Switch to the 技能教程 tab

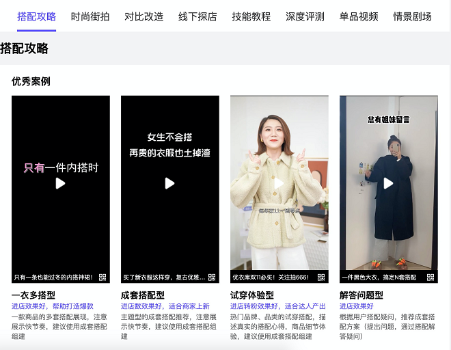251,16
